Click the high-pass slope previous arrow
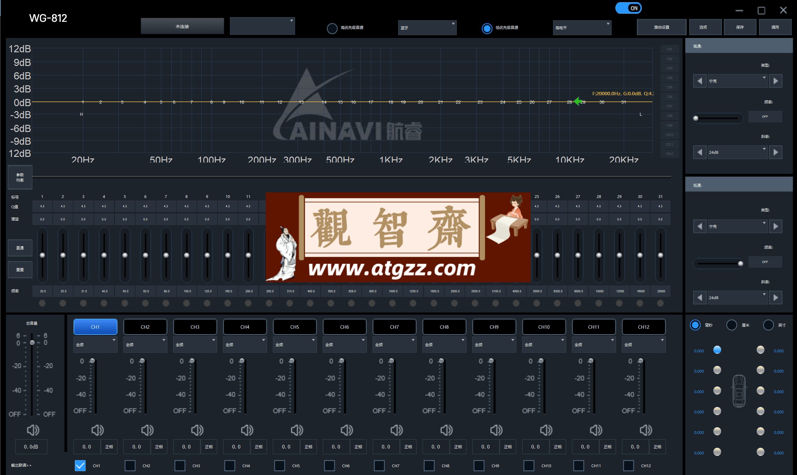The width and height of the screenshot is (797, 475). click(699, 152)
